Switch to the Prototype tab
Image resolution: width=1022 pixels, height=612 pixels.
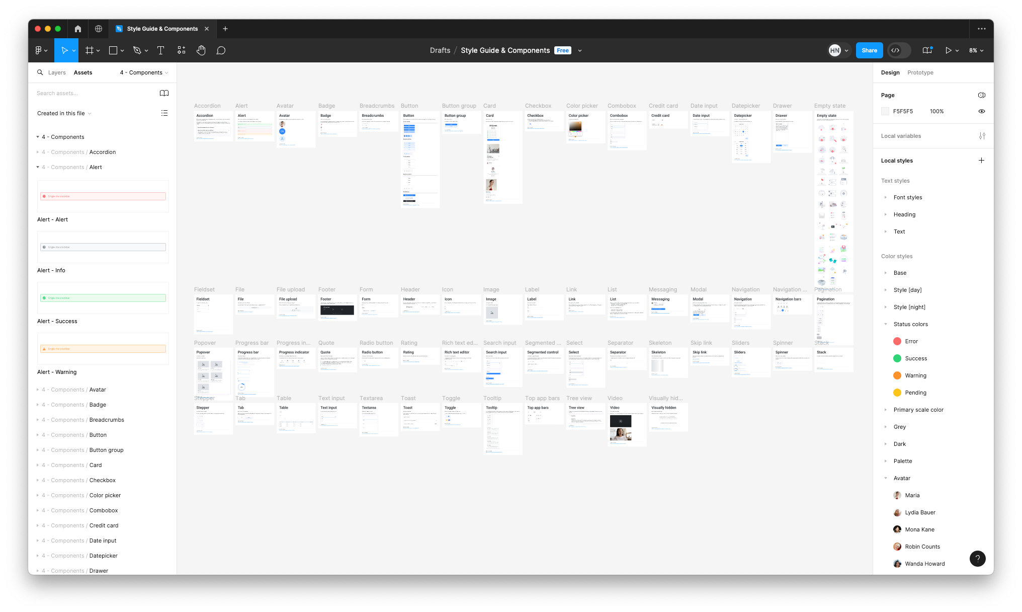click(920, 72)
